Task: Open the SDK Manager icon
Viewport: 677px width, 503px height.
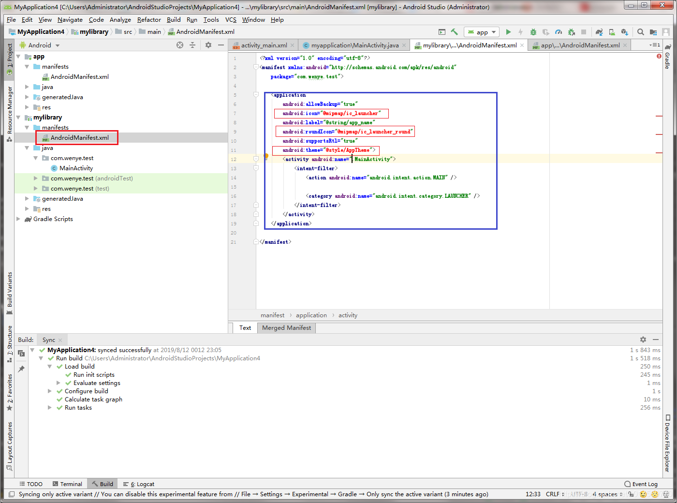Action: (624, 32)
